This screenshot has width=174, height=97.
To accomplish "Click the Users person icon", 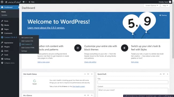I will 2,51.
